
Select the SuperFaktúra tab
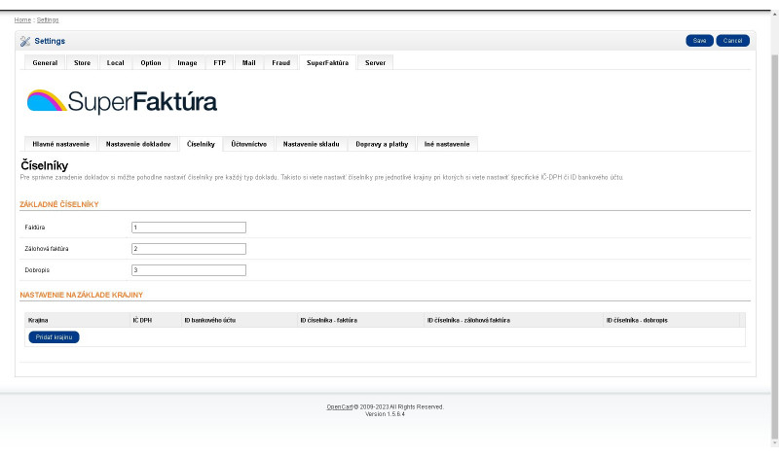[327, 63]
